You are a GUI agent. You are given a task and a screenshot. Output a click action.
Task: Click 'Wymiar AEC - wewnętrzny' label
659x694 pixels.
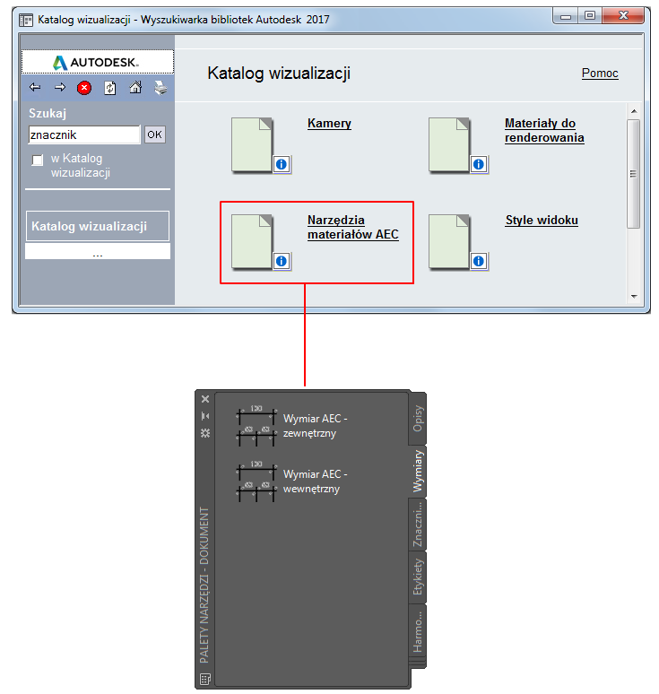point(315,481)
